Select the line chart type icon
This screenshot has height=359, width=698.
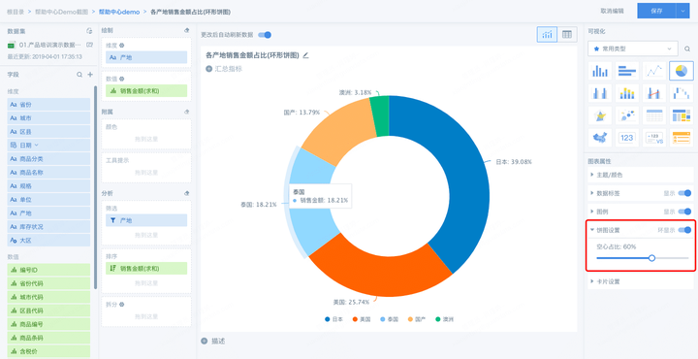(654, 71)
